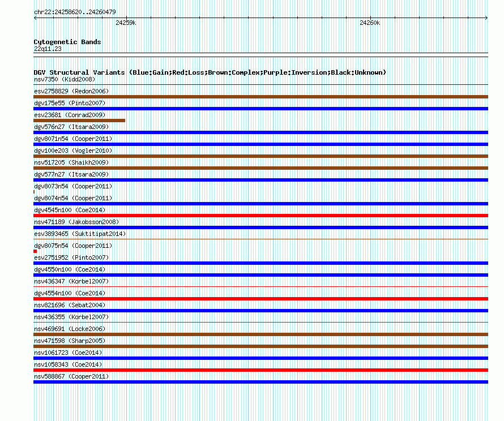Open variant dgv8074n54 (Cooper2011)
The height and width of the screenshot is (421, 504).
[73, 198]
